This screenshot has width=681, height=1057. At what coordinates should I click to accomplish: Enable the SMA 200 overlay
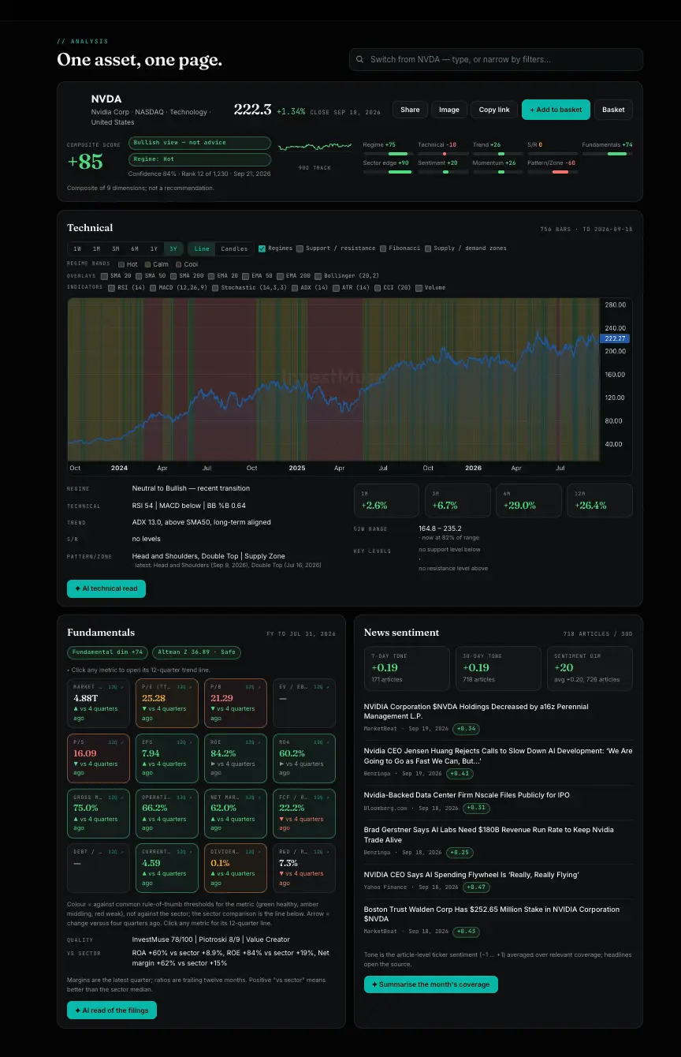coord(173,276)
